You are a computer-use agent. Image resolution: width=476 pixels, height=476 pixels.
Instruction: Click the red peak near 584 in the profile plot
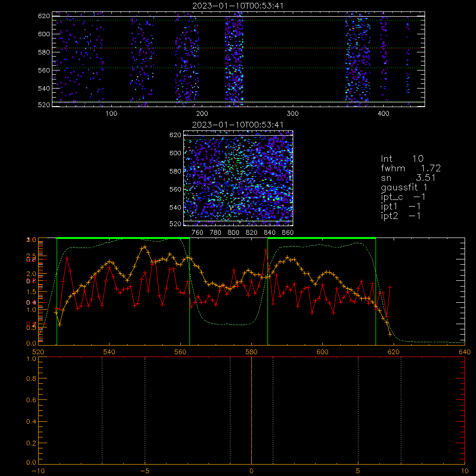(266, 250)
